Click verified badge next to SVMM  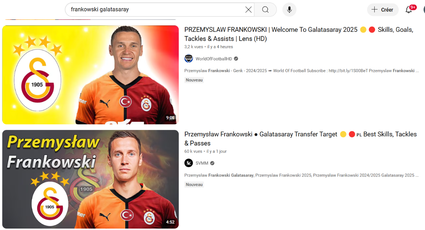[x=212, y=163]
